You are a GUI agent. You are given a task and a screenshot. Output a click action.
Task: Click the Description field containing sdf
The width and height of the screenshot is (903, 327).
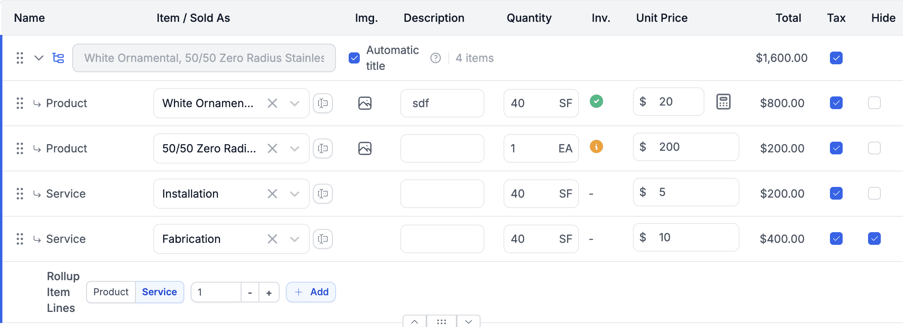[442, 104]
